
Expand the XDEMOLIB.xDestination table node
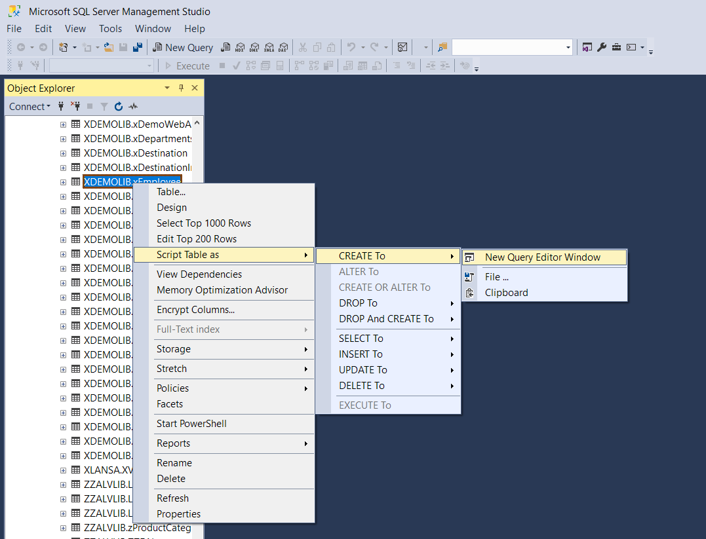64,153
